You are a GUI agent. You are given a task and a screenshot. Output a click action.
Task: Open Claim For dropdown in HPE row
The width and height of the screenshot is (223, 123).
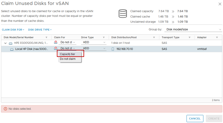[x=68, y=42]
